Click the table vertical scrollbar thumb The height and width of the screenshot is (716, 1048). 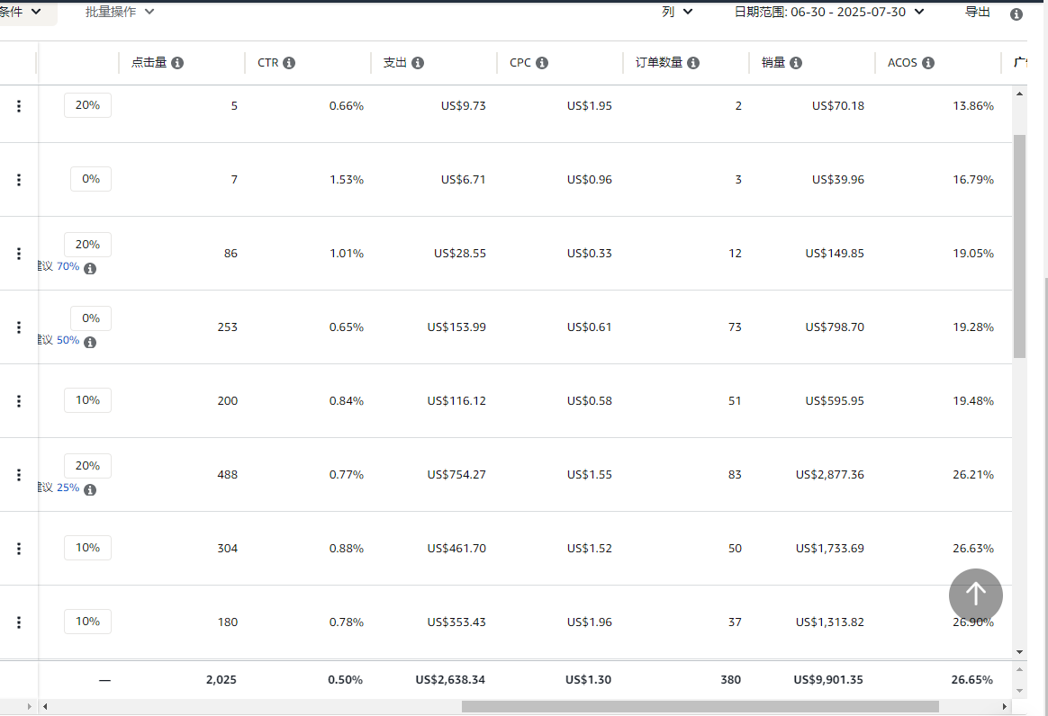1019,246
